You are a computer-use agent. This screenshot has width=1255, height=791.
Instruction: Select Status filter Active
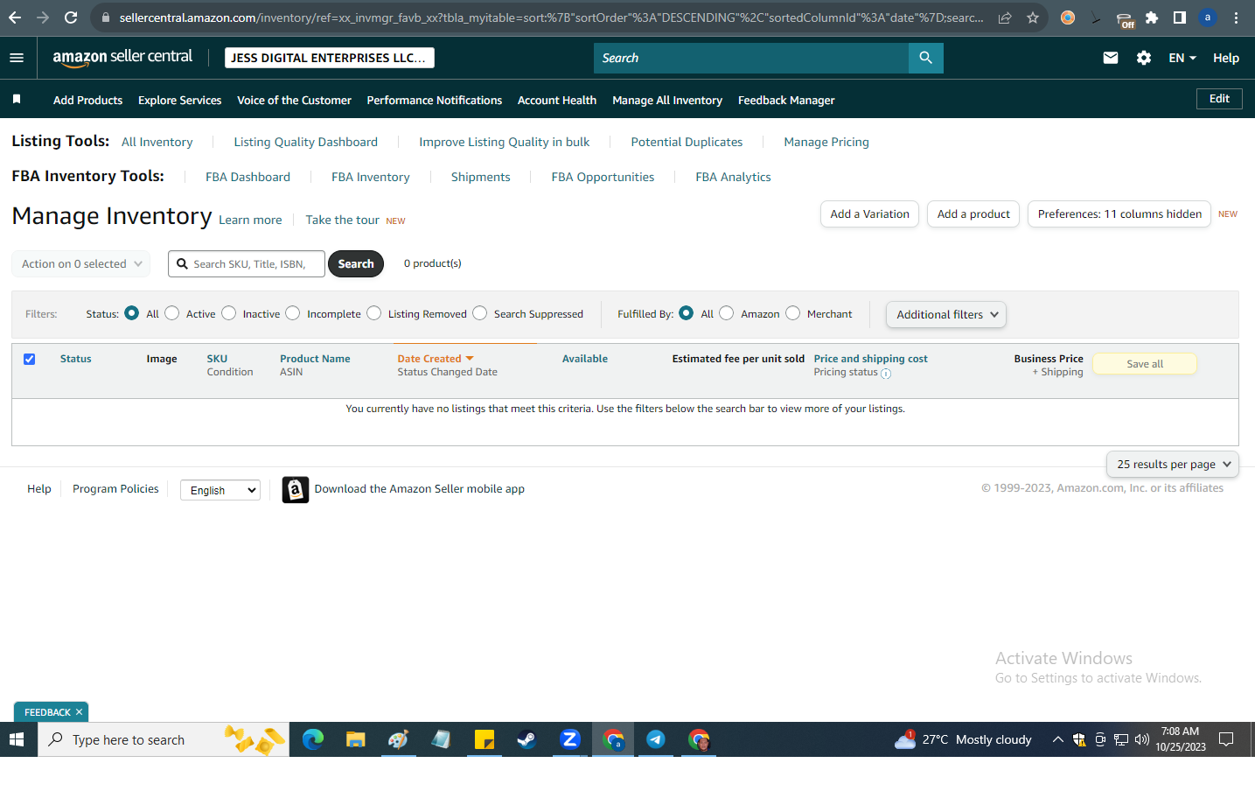pyautogui.click(x=172, y=313)
